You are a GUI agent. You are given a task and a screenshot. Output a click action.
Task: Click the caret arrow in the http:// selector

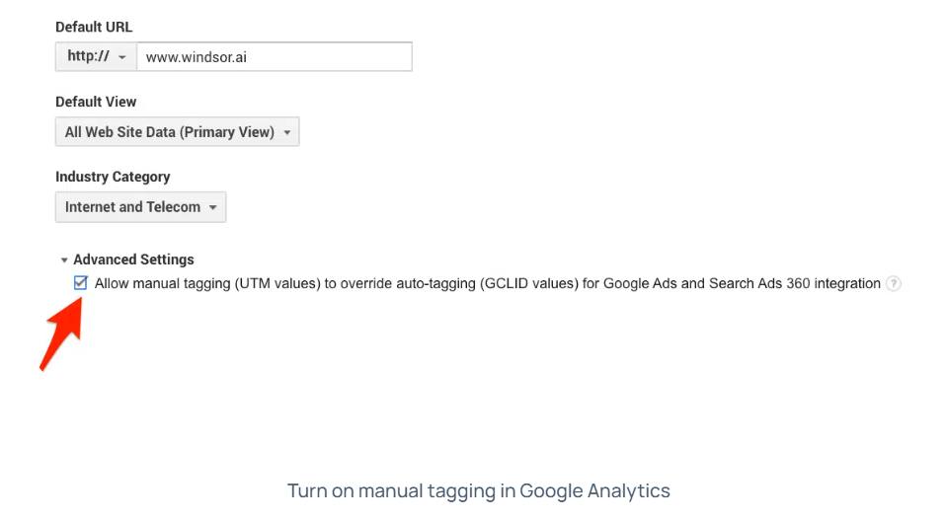point(122,57)
